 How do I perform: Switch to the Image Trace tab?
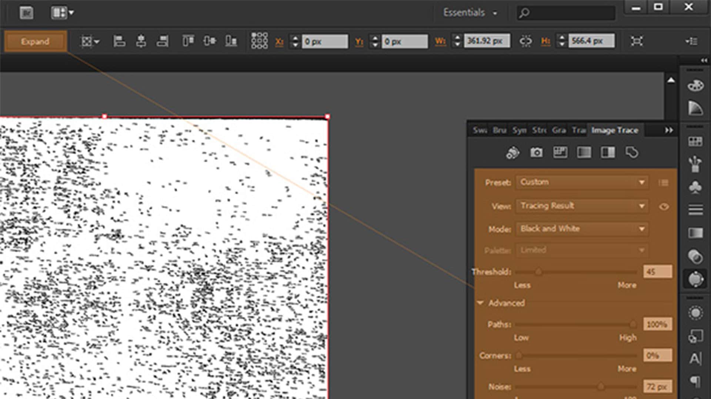click(615, 130)
